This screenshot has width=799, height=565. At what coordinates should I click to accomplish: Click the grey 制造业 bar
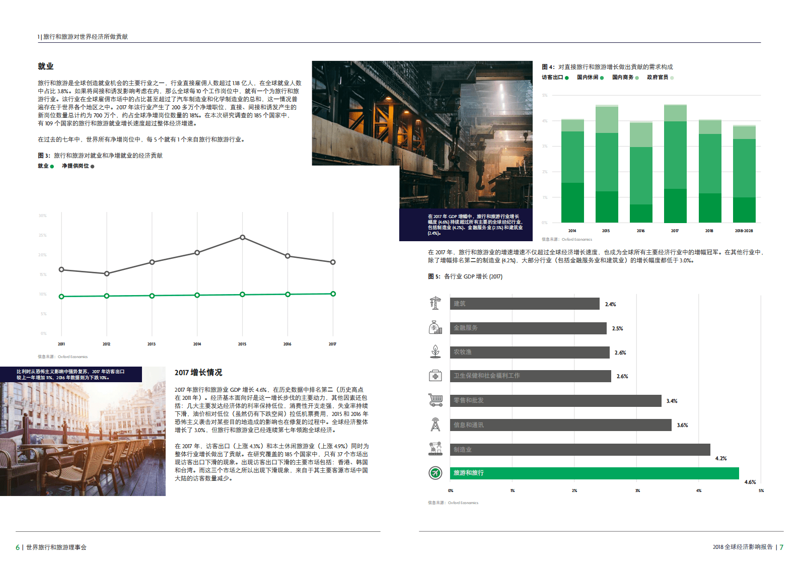coord(580,450)
